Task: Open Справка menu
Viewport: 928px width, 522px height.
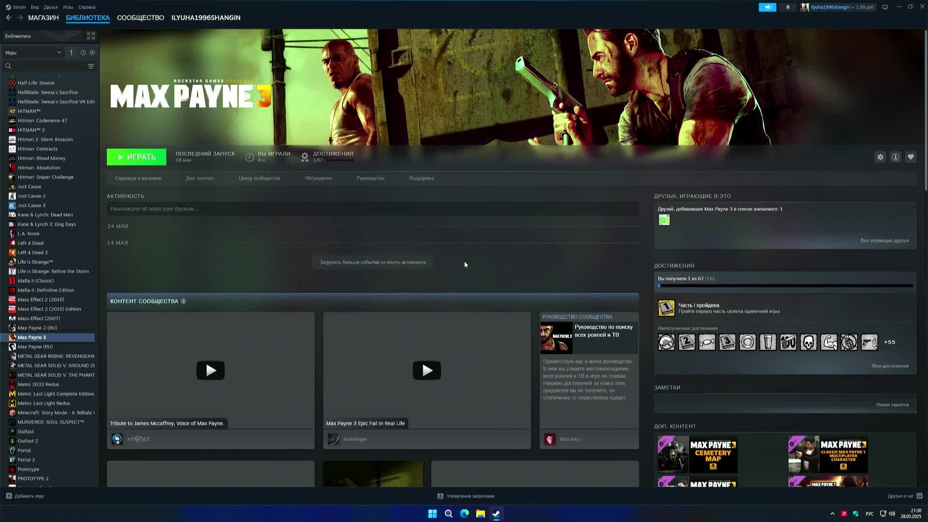Action: click(87, 7)
